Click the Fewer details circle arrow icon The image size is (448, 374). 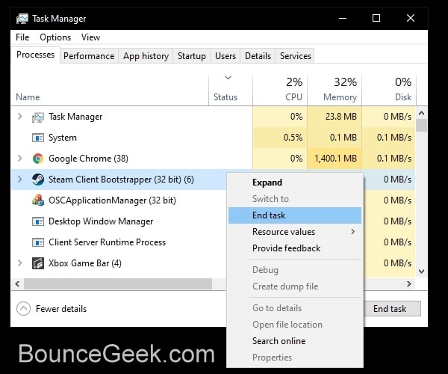click(x=23, y=309)
